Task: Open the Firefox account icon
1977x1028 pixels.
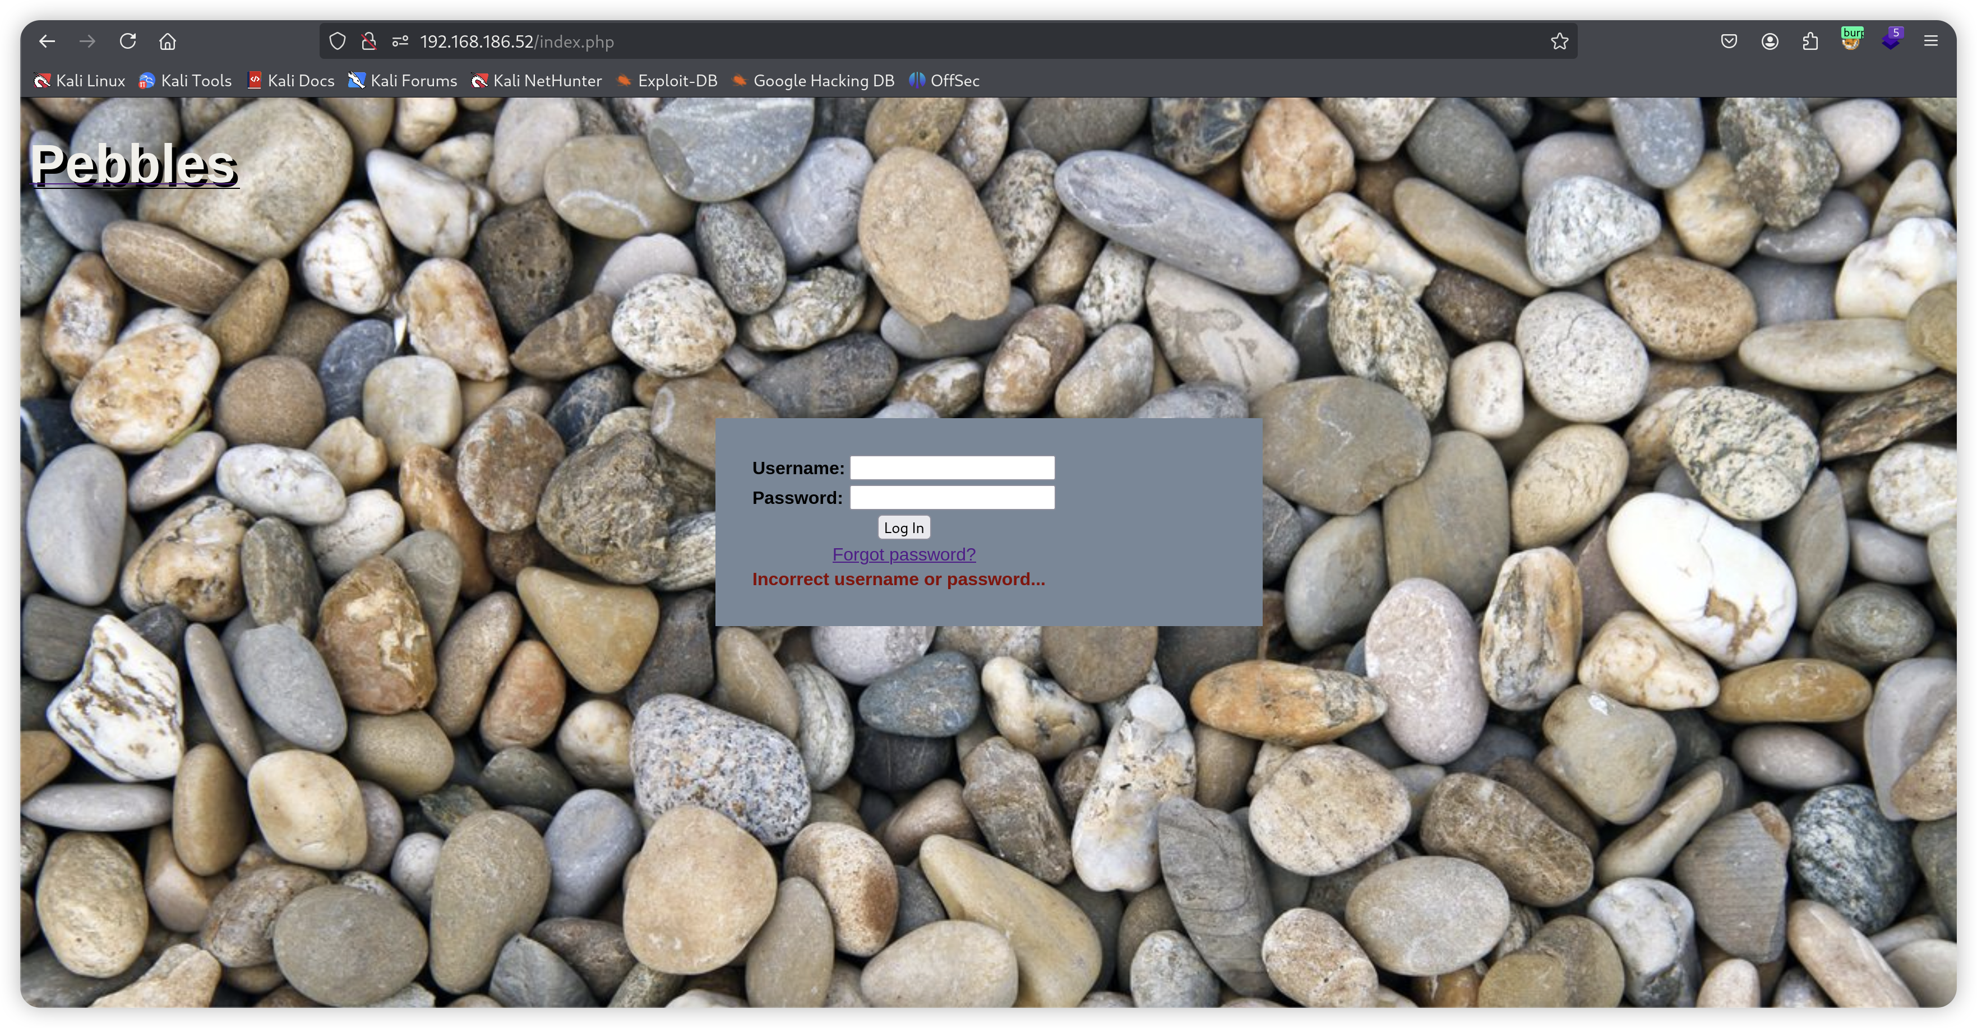Action: point(1770,41)
